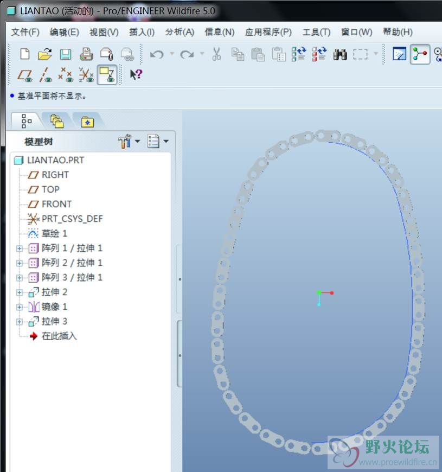Open the 工具(T) menu
442x472 pixels.
click(x=316, y=32)
